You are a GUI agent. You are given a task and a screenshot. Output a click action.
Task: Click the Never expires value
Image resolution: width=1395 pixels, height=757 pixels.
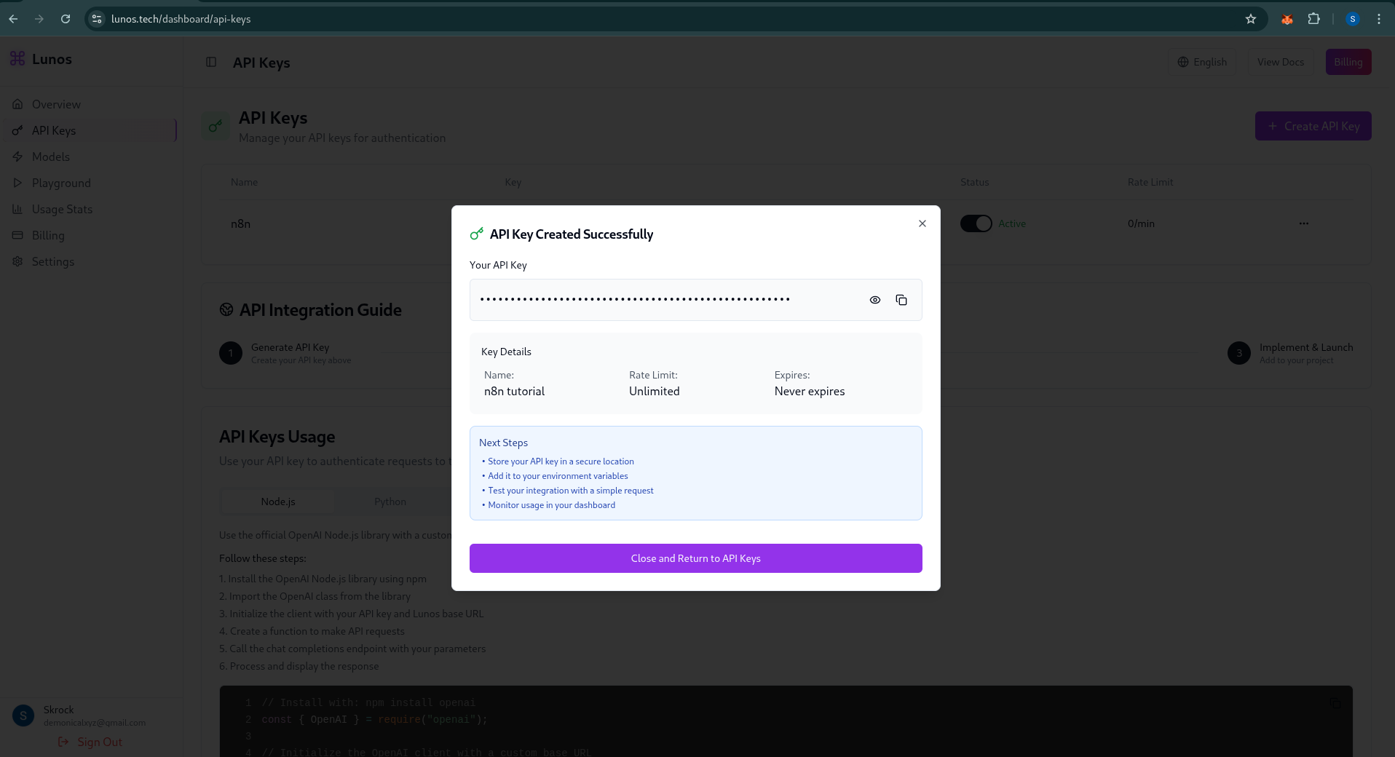pos(810,391)
